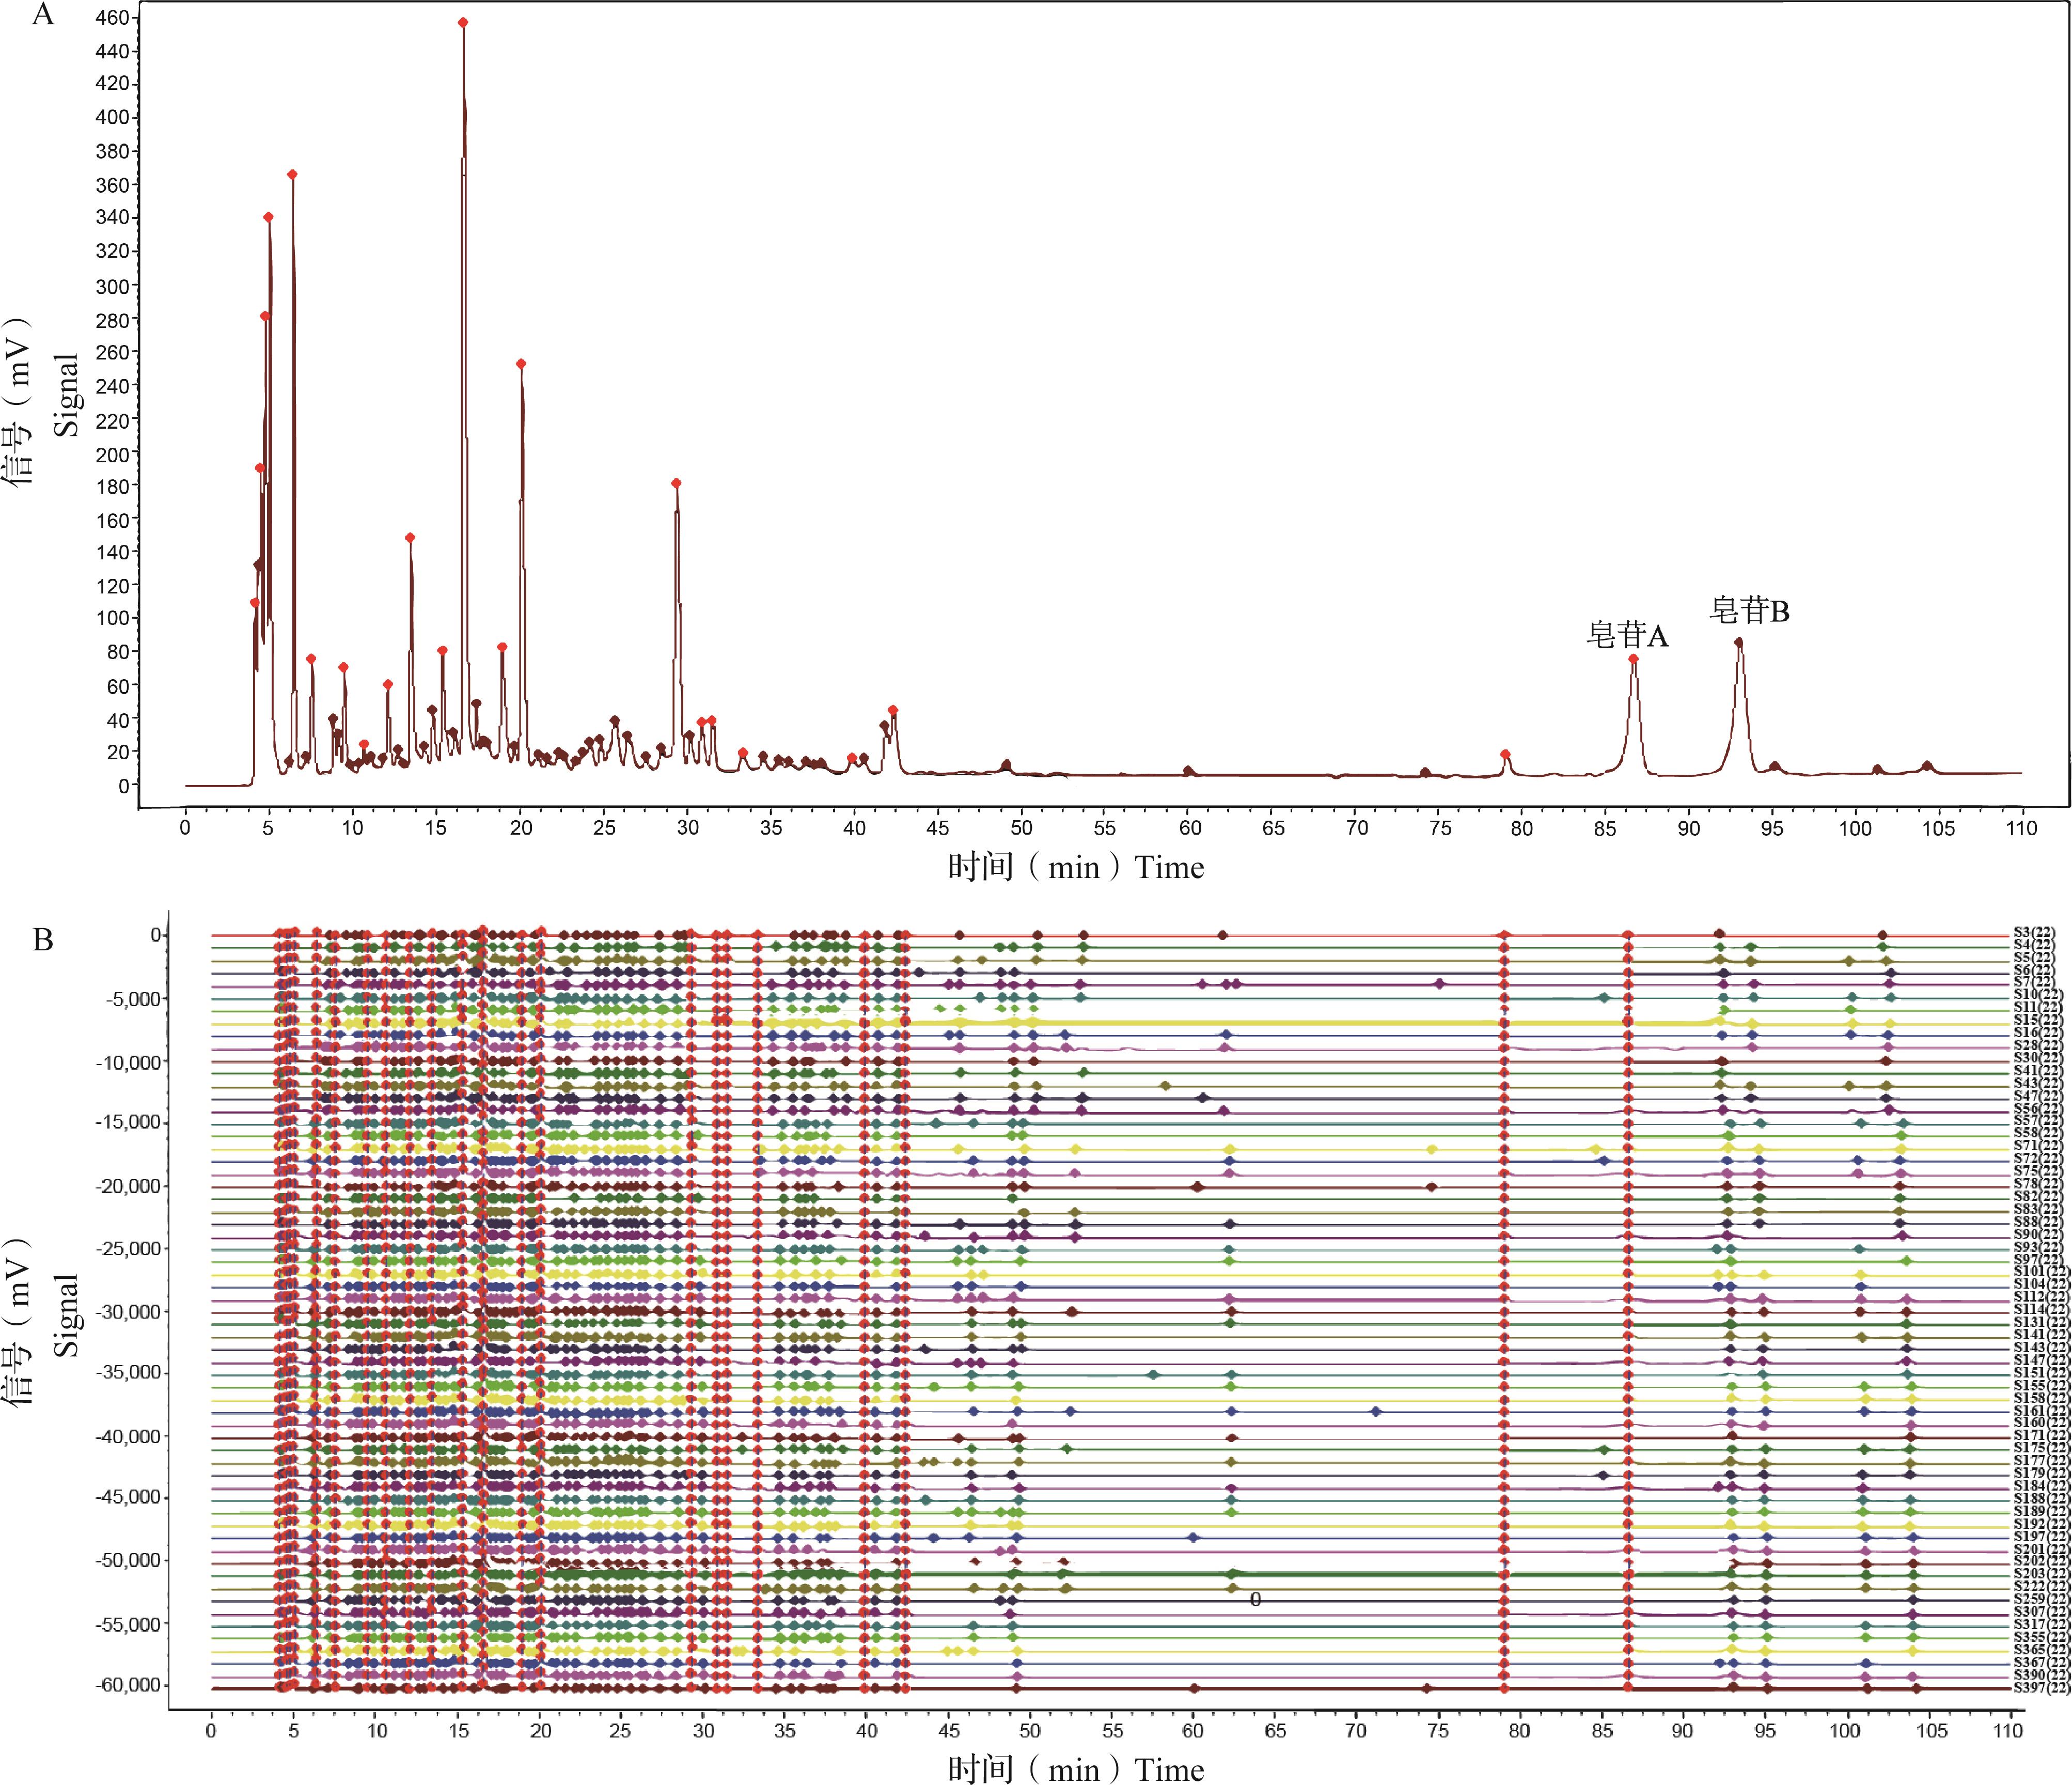Click panel A's 时间（min）Time axis title
Screen dimensions: 2072x1785
pos(1076,866)
